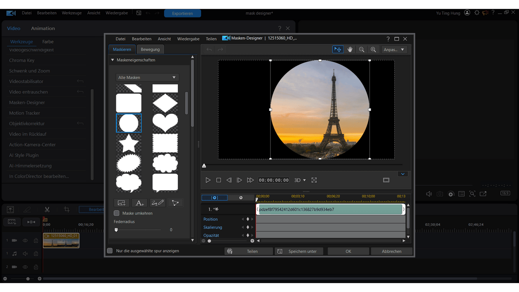Stop the mask preview playback

218,180
